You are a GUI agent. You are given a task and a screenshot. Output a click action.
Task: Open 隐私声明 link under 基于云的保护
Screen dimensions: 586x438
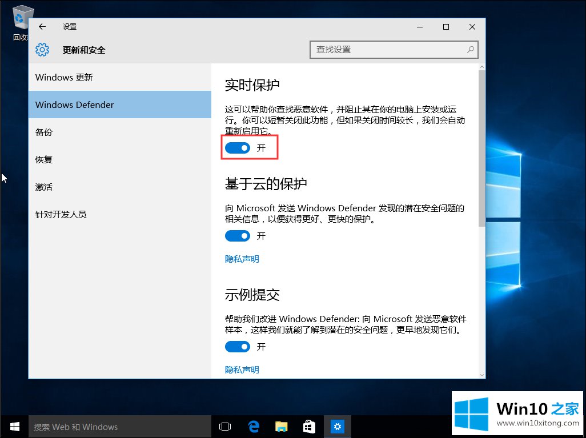[242, 259]
